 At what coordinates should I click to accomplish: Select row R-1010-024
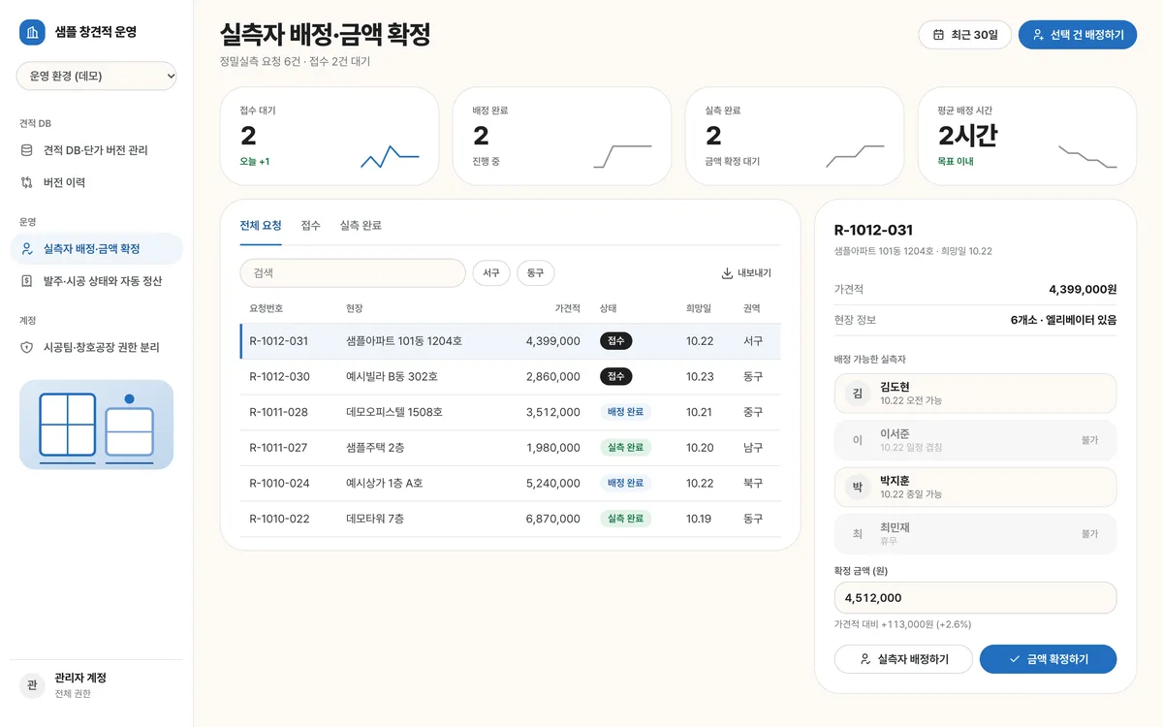point(511,483)
